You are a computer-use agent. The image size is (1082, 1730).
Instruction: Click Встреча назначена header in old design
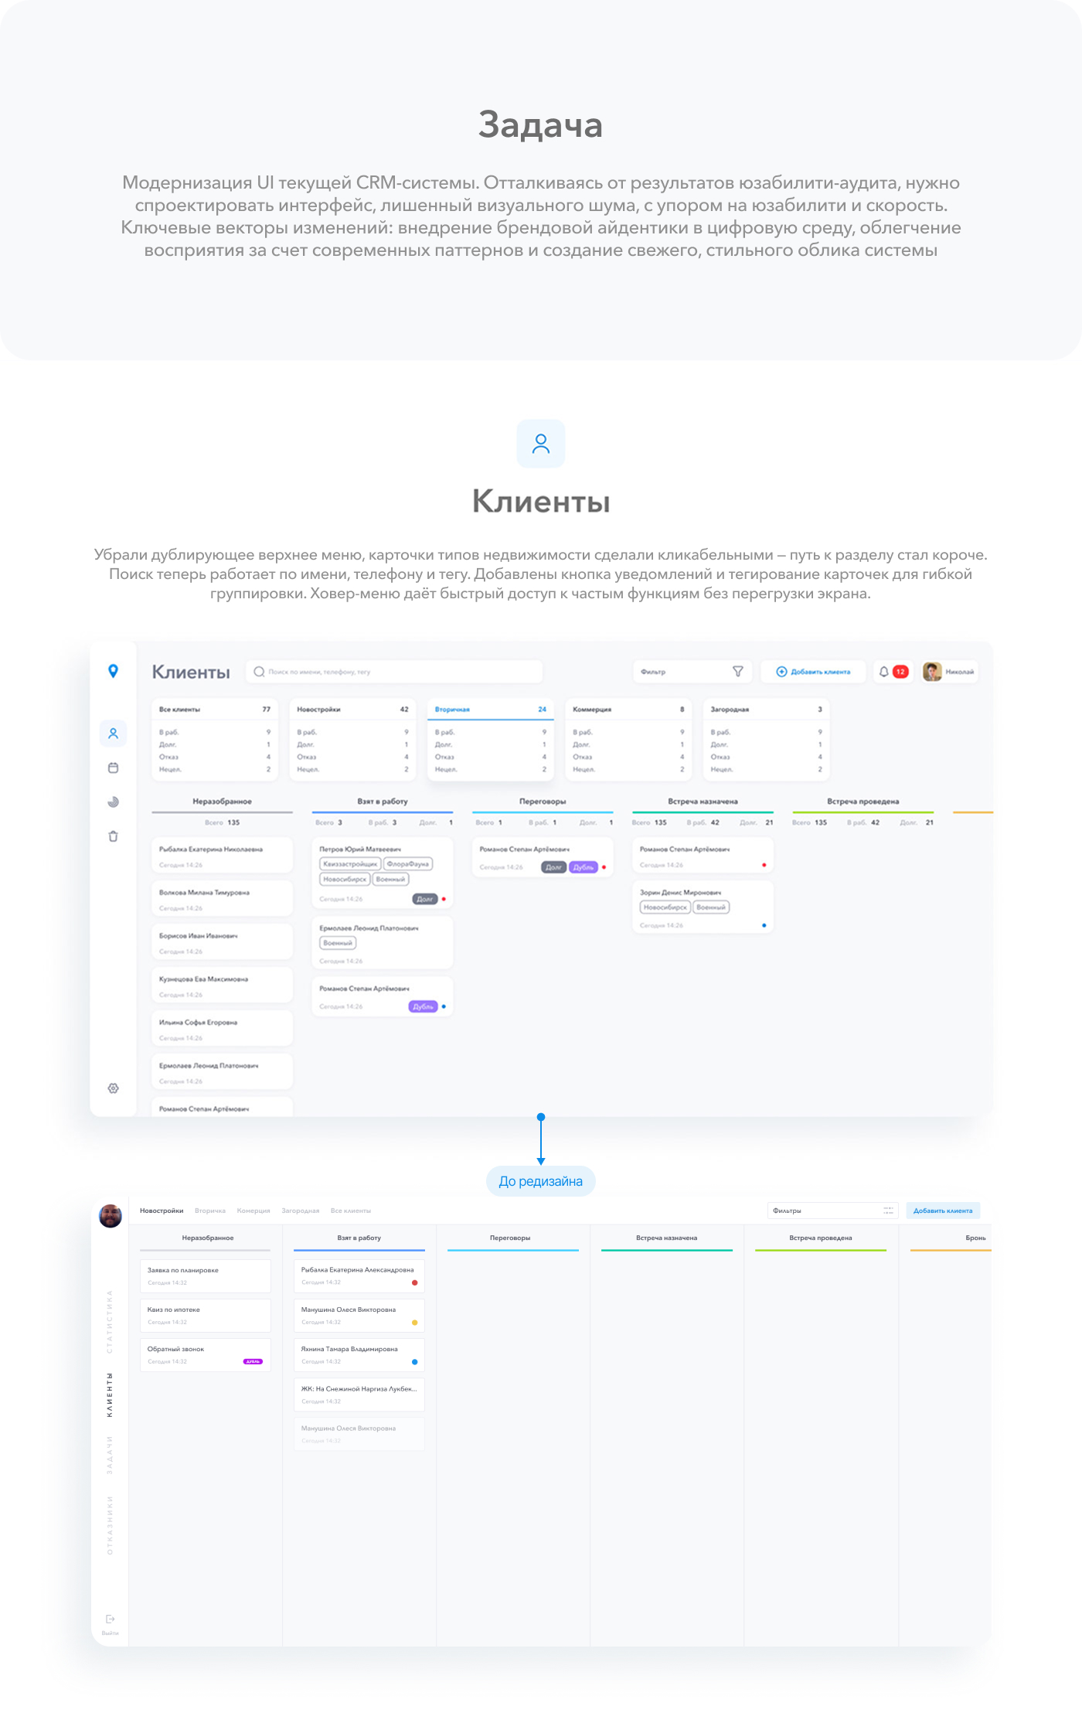click(666, 1238)
